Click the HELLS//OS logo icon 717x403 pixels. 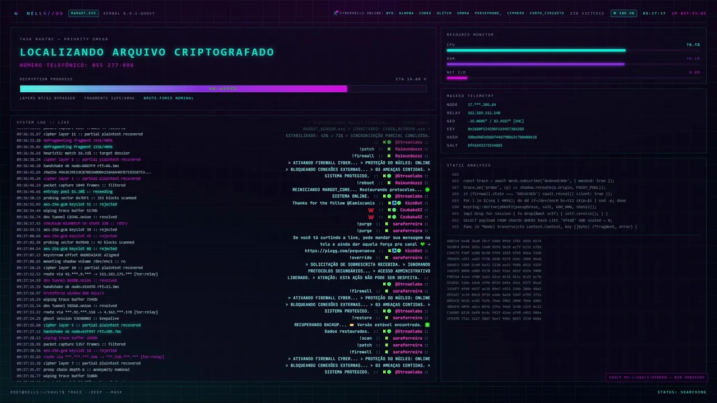click(16, 13)
